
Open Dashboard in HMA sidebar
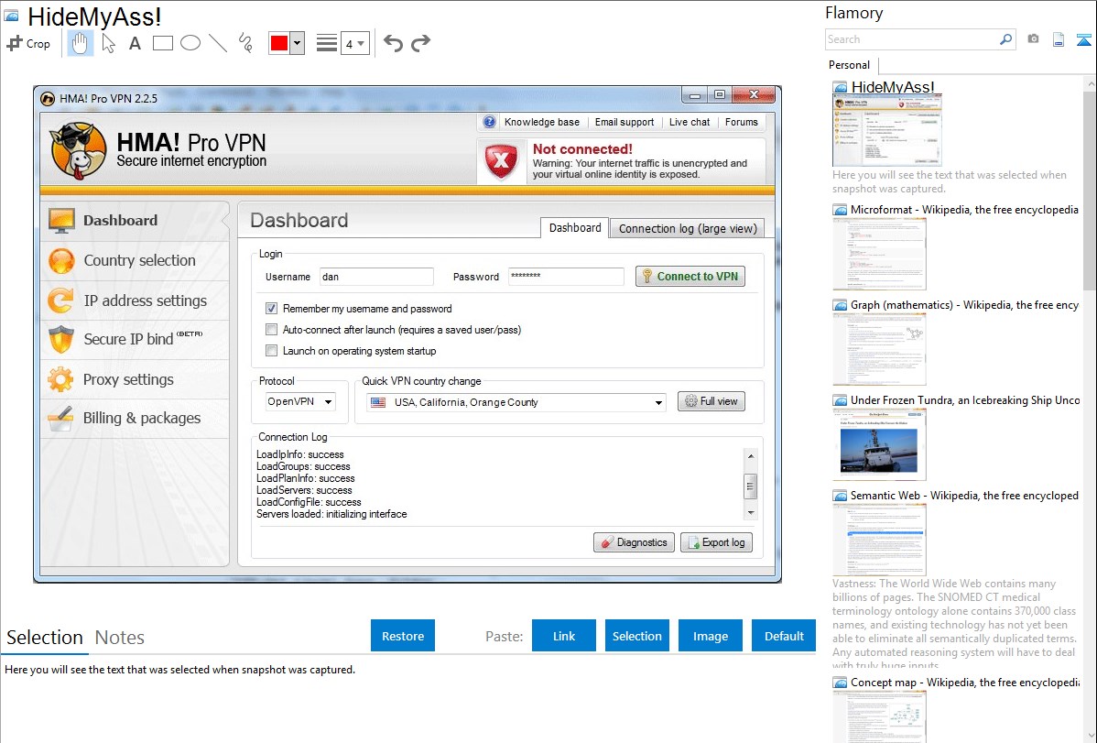coord(135,221)
